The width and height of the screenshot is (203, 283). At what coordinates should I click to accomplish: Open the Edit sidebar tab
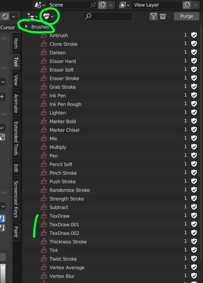click(16, 168)
